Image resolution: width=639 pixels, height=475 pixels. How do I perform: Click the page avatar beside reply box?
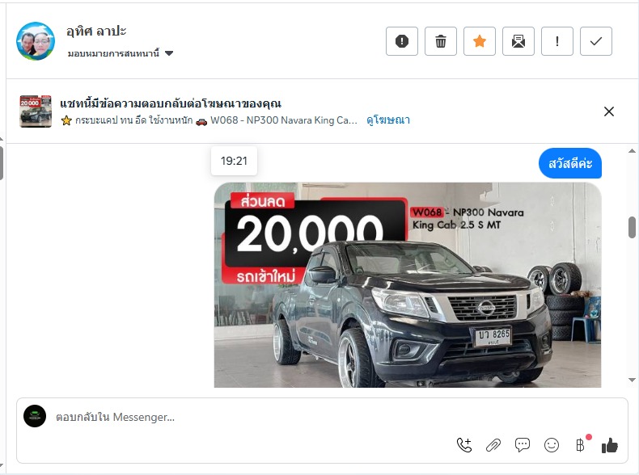click(35, 416)
